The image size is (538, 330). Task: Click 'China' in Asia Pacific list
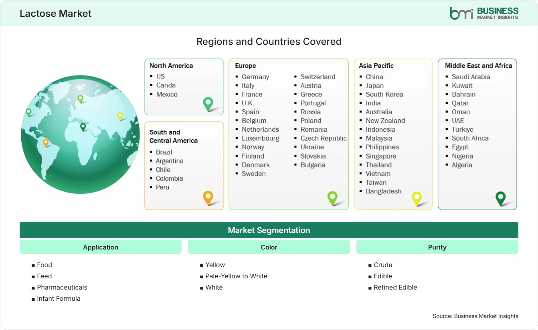pos(374,76)
